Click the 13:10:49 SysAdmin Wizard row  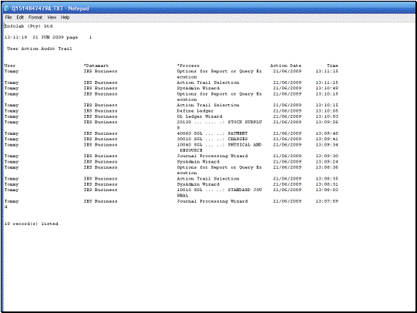click(171, 89)
